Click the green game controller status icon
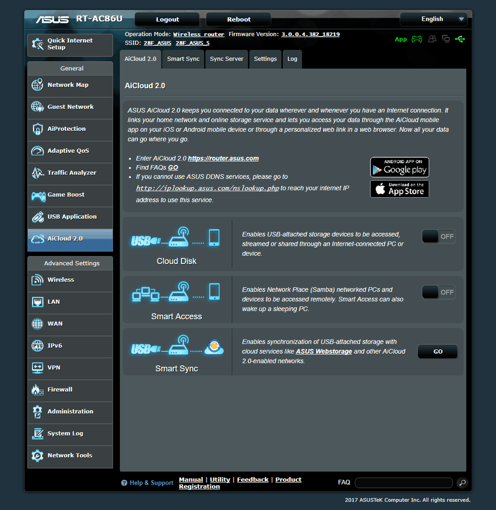496x510 pixels. (416, 39)
